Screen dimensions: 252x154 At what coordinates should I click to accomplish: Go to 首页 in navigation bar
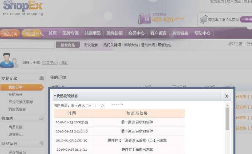click(x=53, y=33)
